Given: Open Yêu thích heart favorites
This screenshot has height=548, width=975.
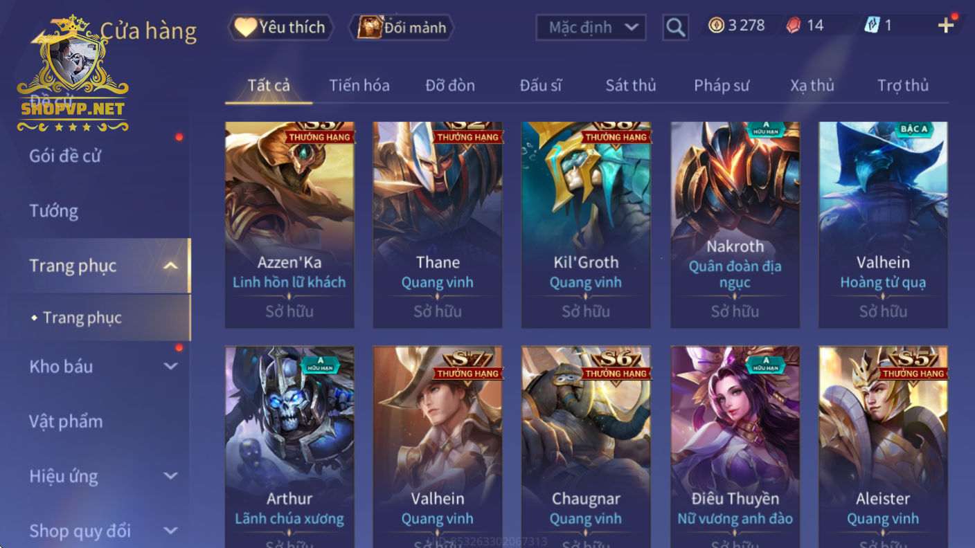Looking at the screenshot, I should [x=280, y=27].
